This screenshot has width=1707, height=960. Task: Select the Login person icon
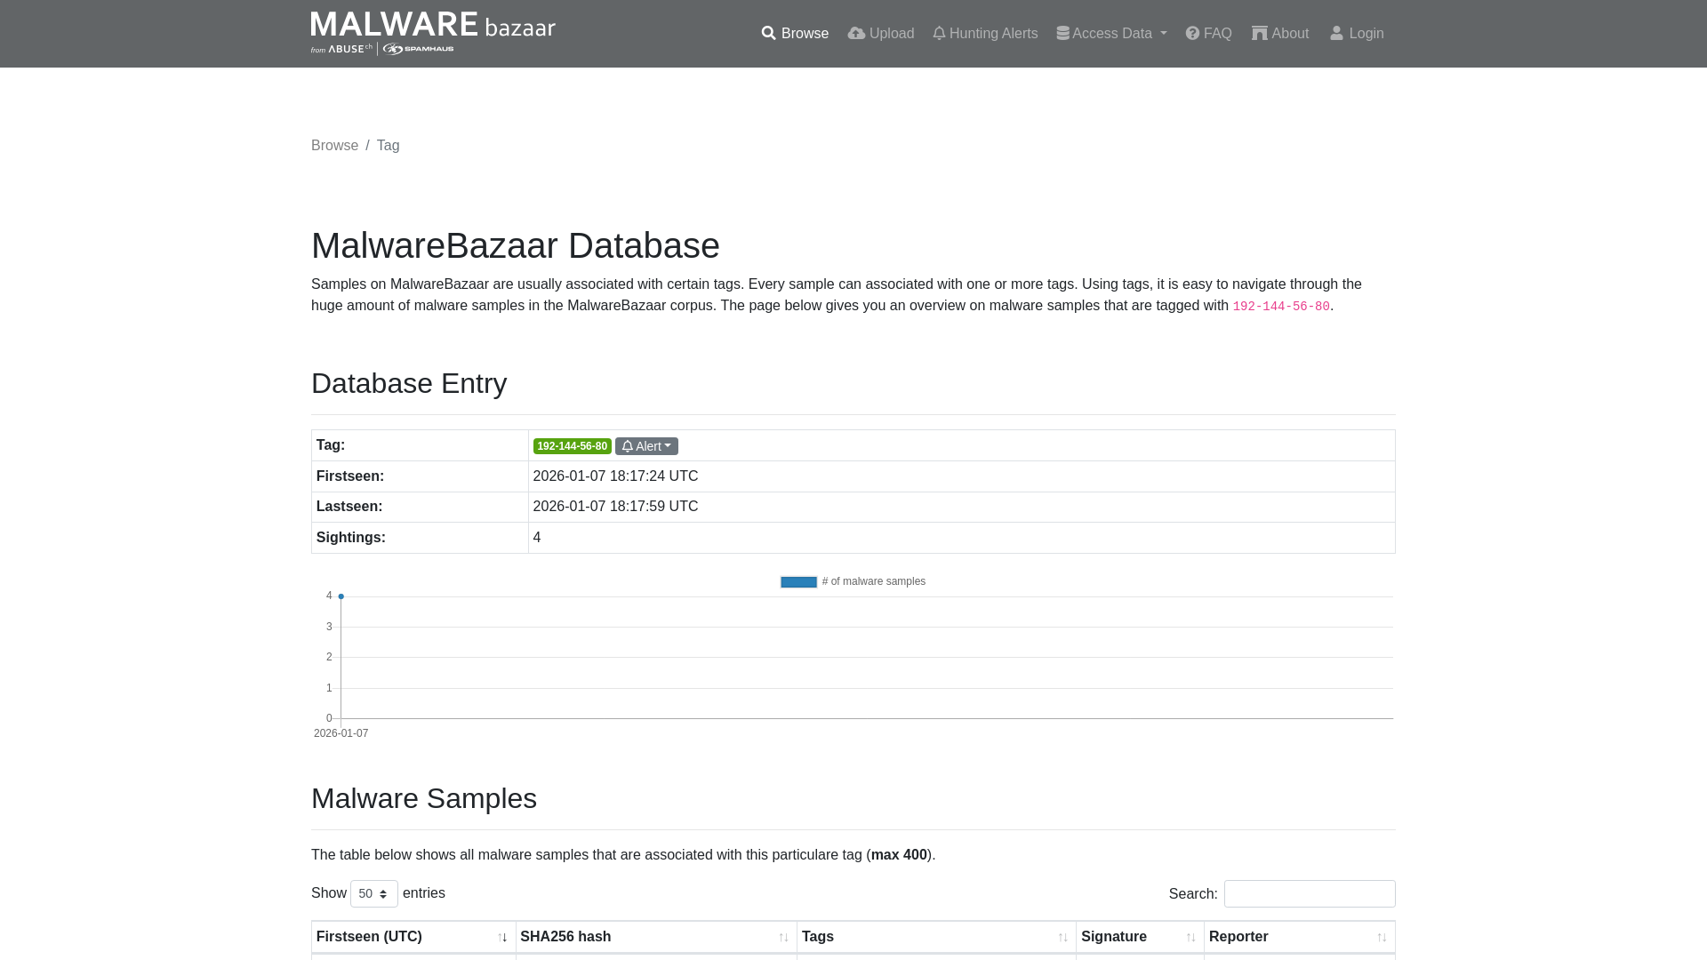point(1336,33)
